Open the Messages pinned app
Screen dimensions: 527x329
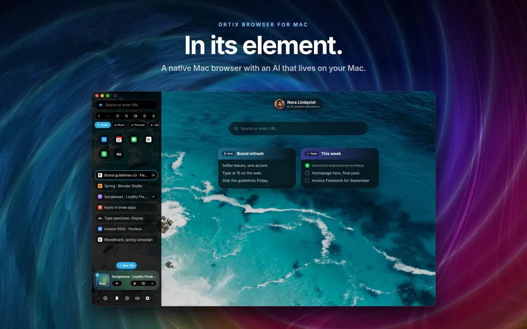tap(134, 139)
